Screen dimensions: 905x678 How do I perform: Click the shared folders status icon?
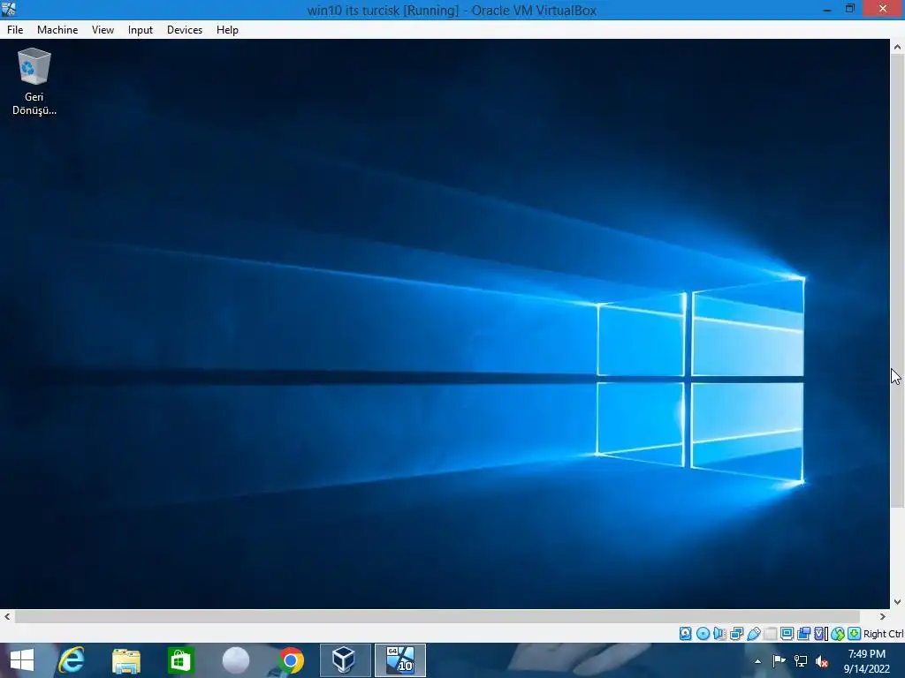tap(770, 634)
